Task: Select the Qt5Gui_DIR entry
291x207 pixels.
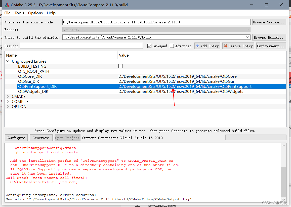Action: [x=28, y=81]
